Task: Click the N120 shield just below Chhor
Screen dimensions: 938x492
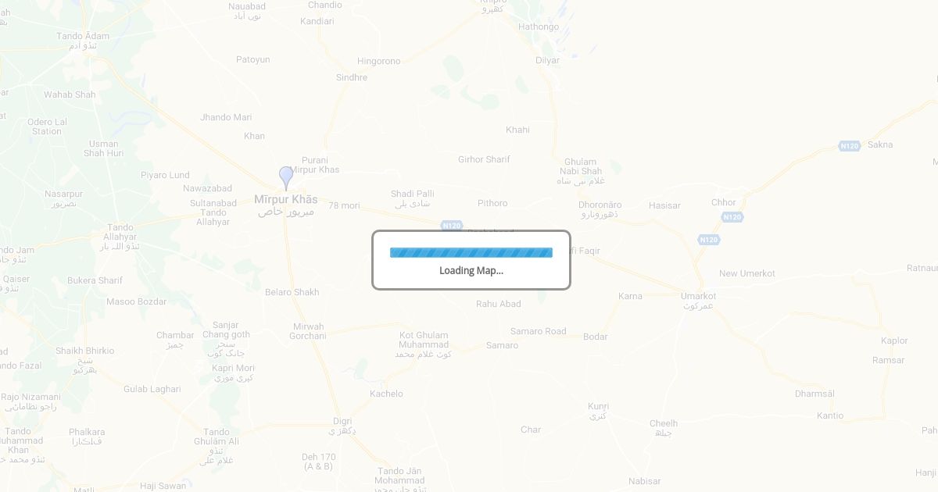Action: [x=732, y=217]
